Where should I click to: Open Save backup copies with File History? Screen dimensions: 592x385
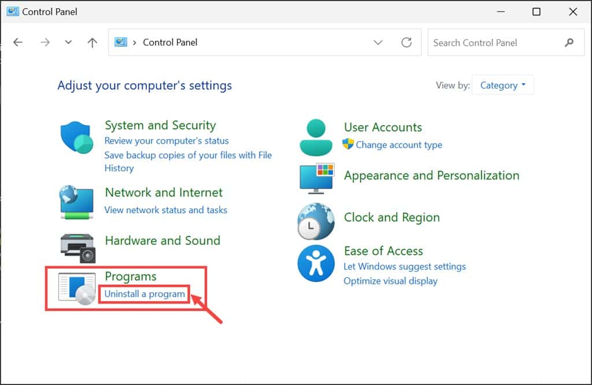188,162
